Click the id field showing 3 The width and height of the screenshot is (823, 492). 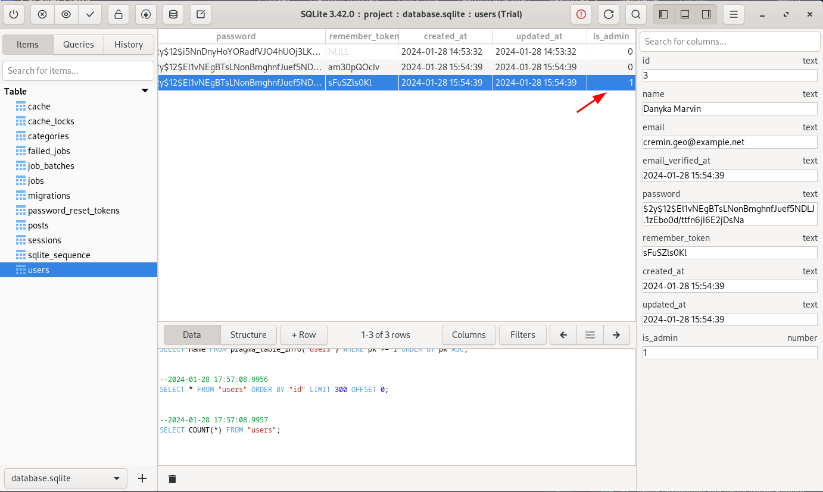click(x=730, y=76)
